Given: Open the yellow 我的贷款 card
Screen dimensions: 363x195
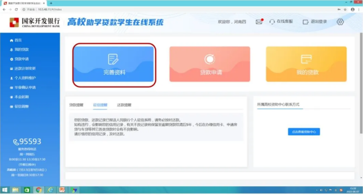Looking at the screenshot, I should click(x=306, y=64).
